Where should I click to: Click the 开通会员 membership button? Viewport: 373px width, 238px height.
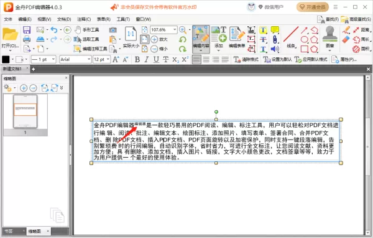click(312, 7)
